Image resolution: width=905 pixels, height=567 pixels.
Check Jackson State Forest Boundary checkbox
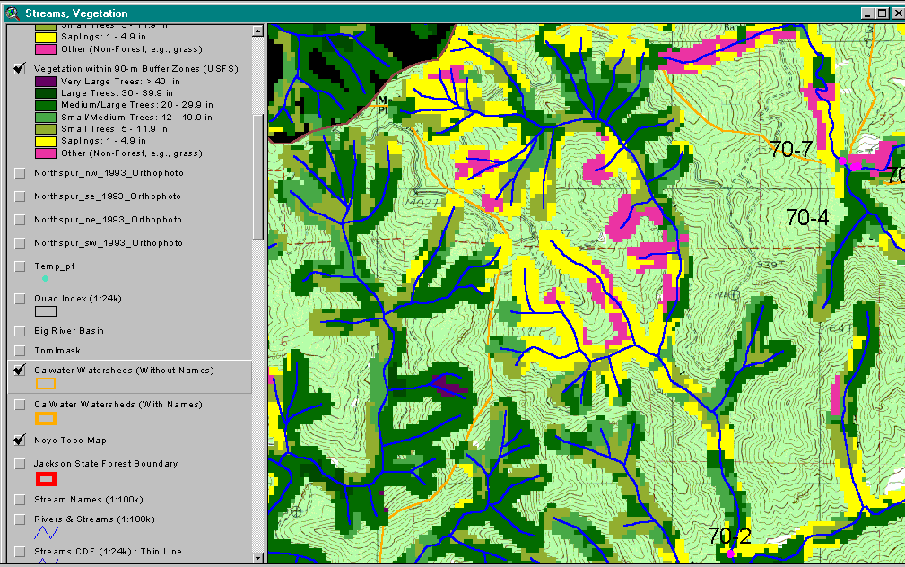pos(20,464)
